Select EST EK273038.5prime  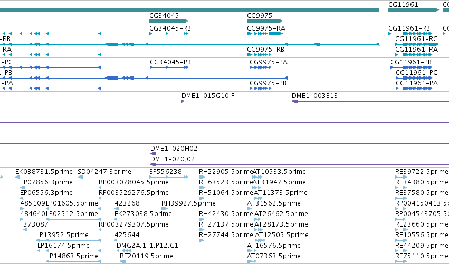point(143,214)
